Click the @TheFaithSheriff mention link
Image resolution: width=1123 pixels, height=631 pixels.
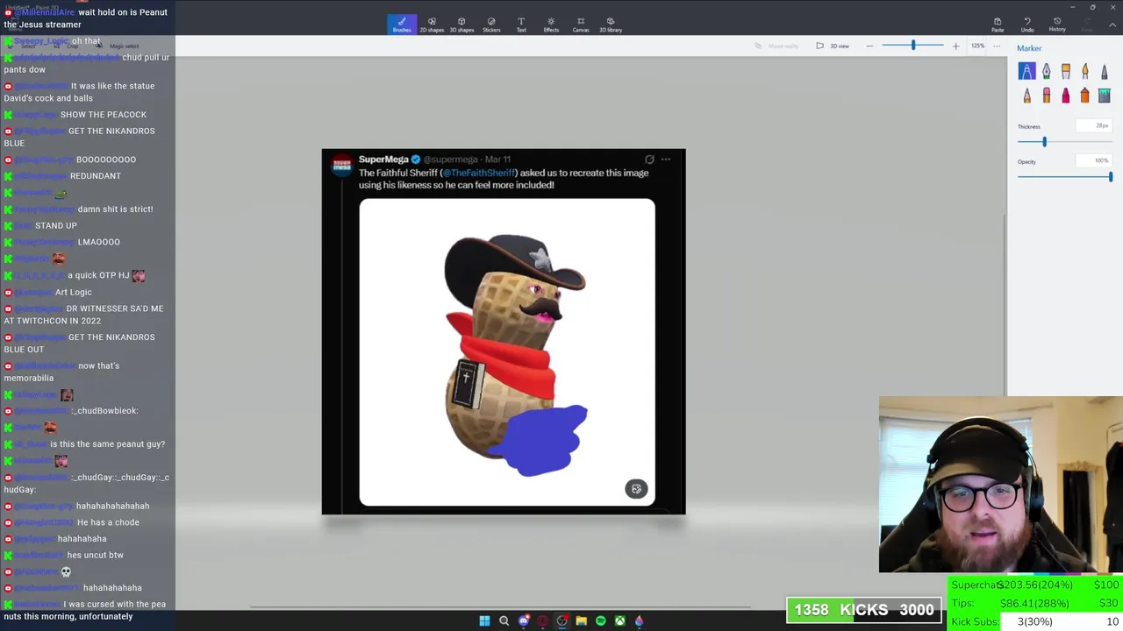pyautogui.click(x=479, y=173)
